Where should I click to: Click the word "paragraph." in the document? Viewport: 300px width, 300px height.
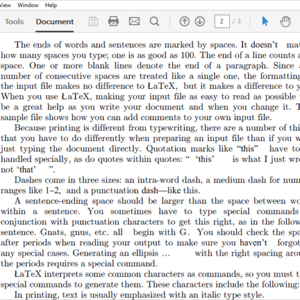[x=248, y=66]
